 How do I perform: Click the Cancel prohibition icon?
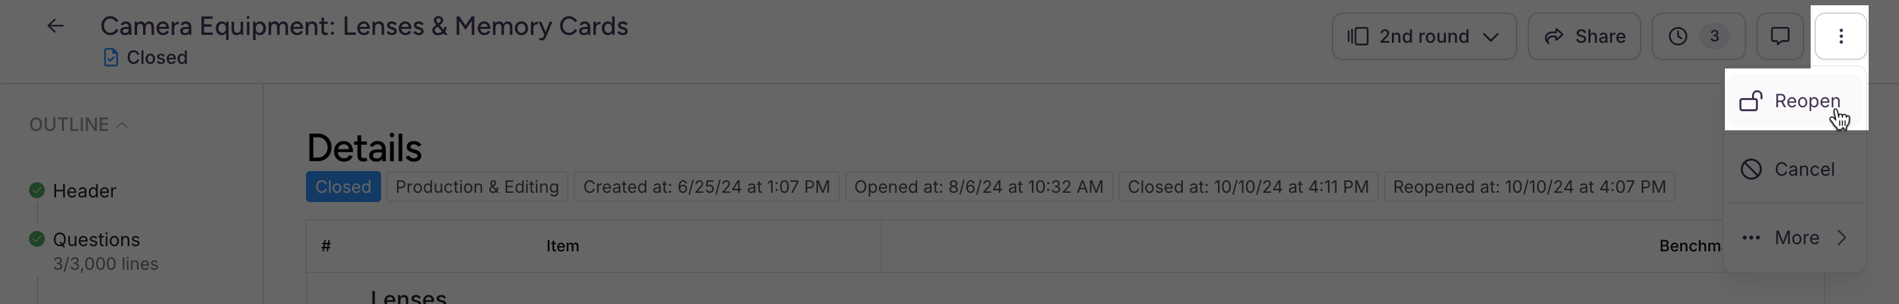[1751, 169]
